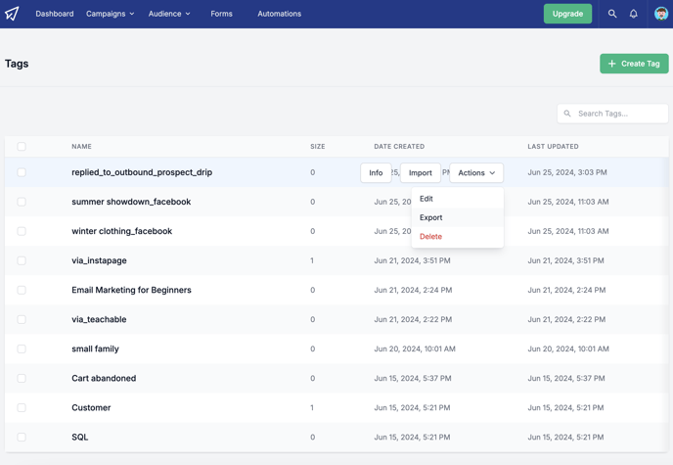This screenshot has width=673, height=465.
Task: Click size value 1 in via_instapage row
Action: coord(312,260)
